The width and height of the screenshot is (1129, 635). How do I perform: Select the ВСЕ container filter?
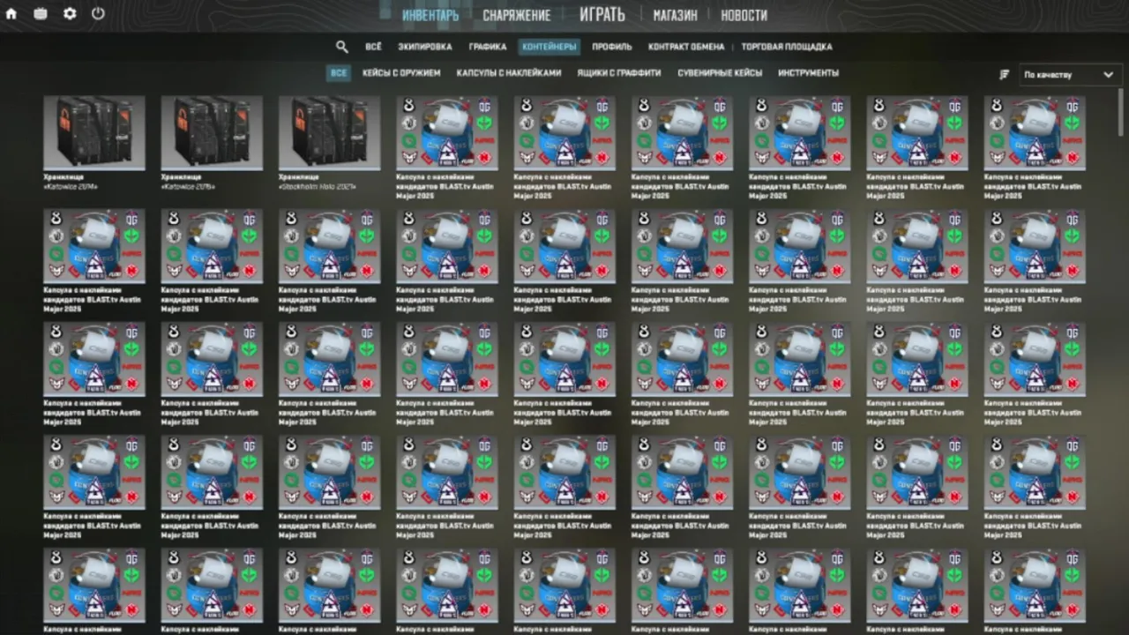(x=339, y=73)
